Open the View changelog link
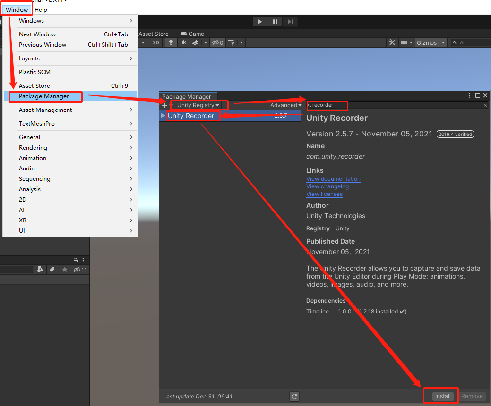 327,186
